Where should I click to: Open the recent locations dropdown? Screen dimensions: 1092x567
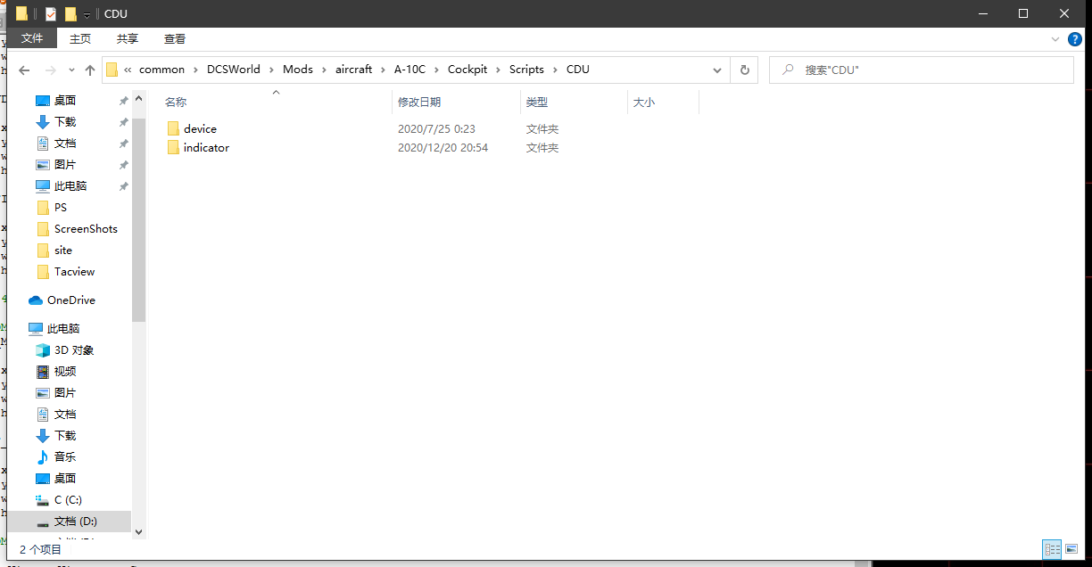coord(70,70)
